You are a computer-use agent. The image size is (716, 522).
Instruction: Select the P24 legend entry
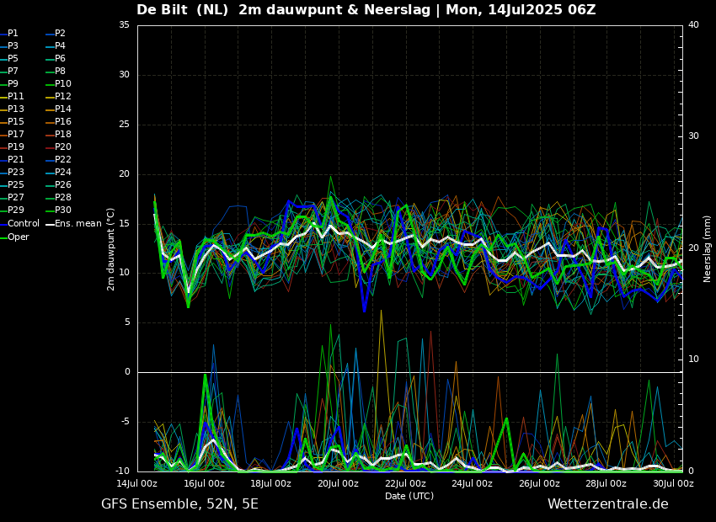[x=58, y=172]
